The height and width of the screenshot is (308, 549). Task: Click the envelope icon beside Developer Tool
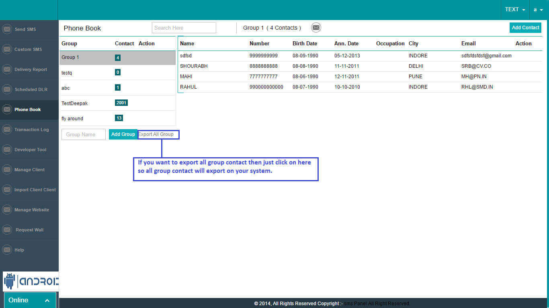(7, 150)
